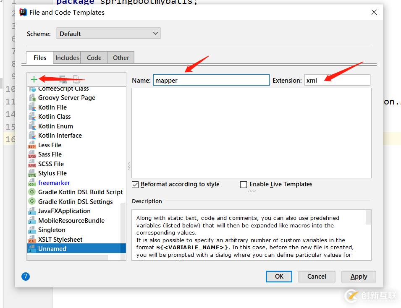This screenshot has width=401, height=308.
Task: Switch to the Code tab
Action: pos(94,58)
